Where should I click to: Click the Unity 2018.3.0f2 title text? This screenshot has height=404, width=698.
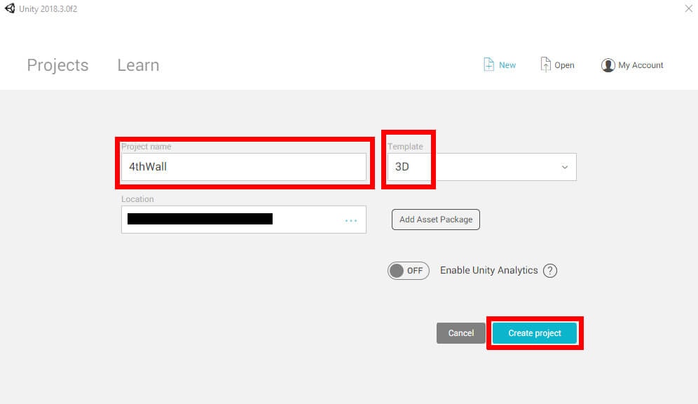coord(48,9)
